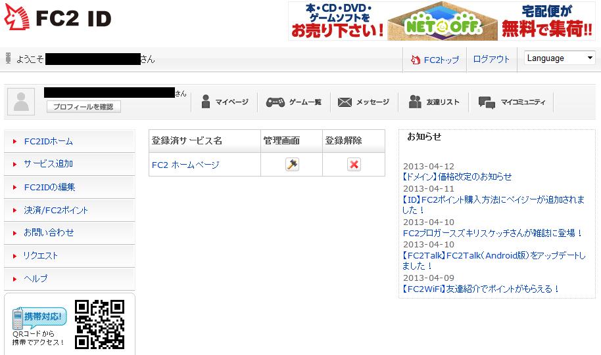The image size is (601, 355).
Task: Click the date 2013-04-11
Action: [429, 188]
